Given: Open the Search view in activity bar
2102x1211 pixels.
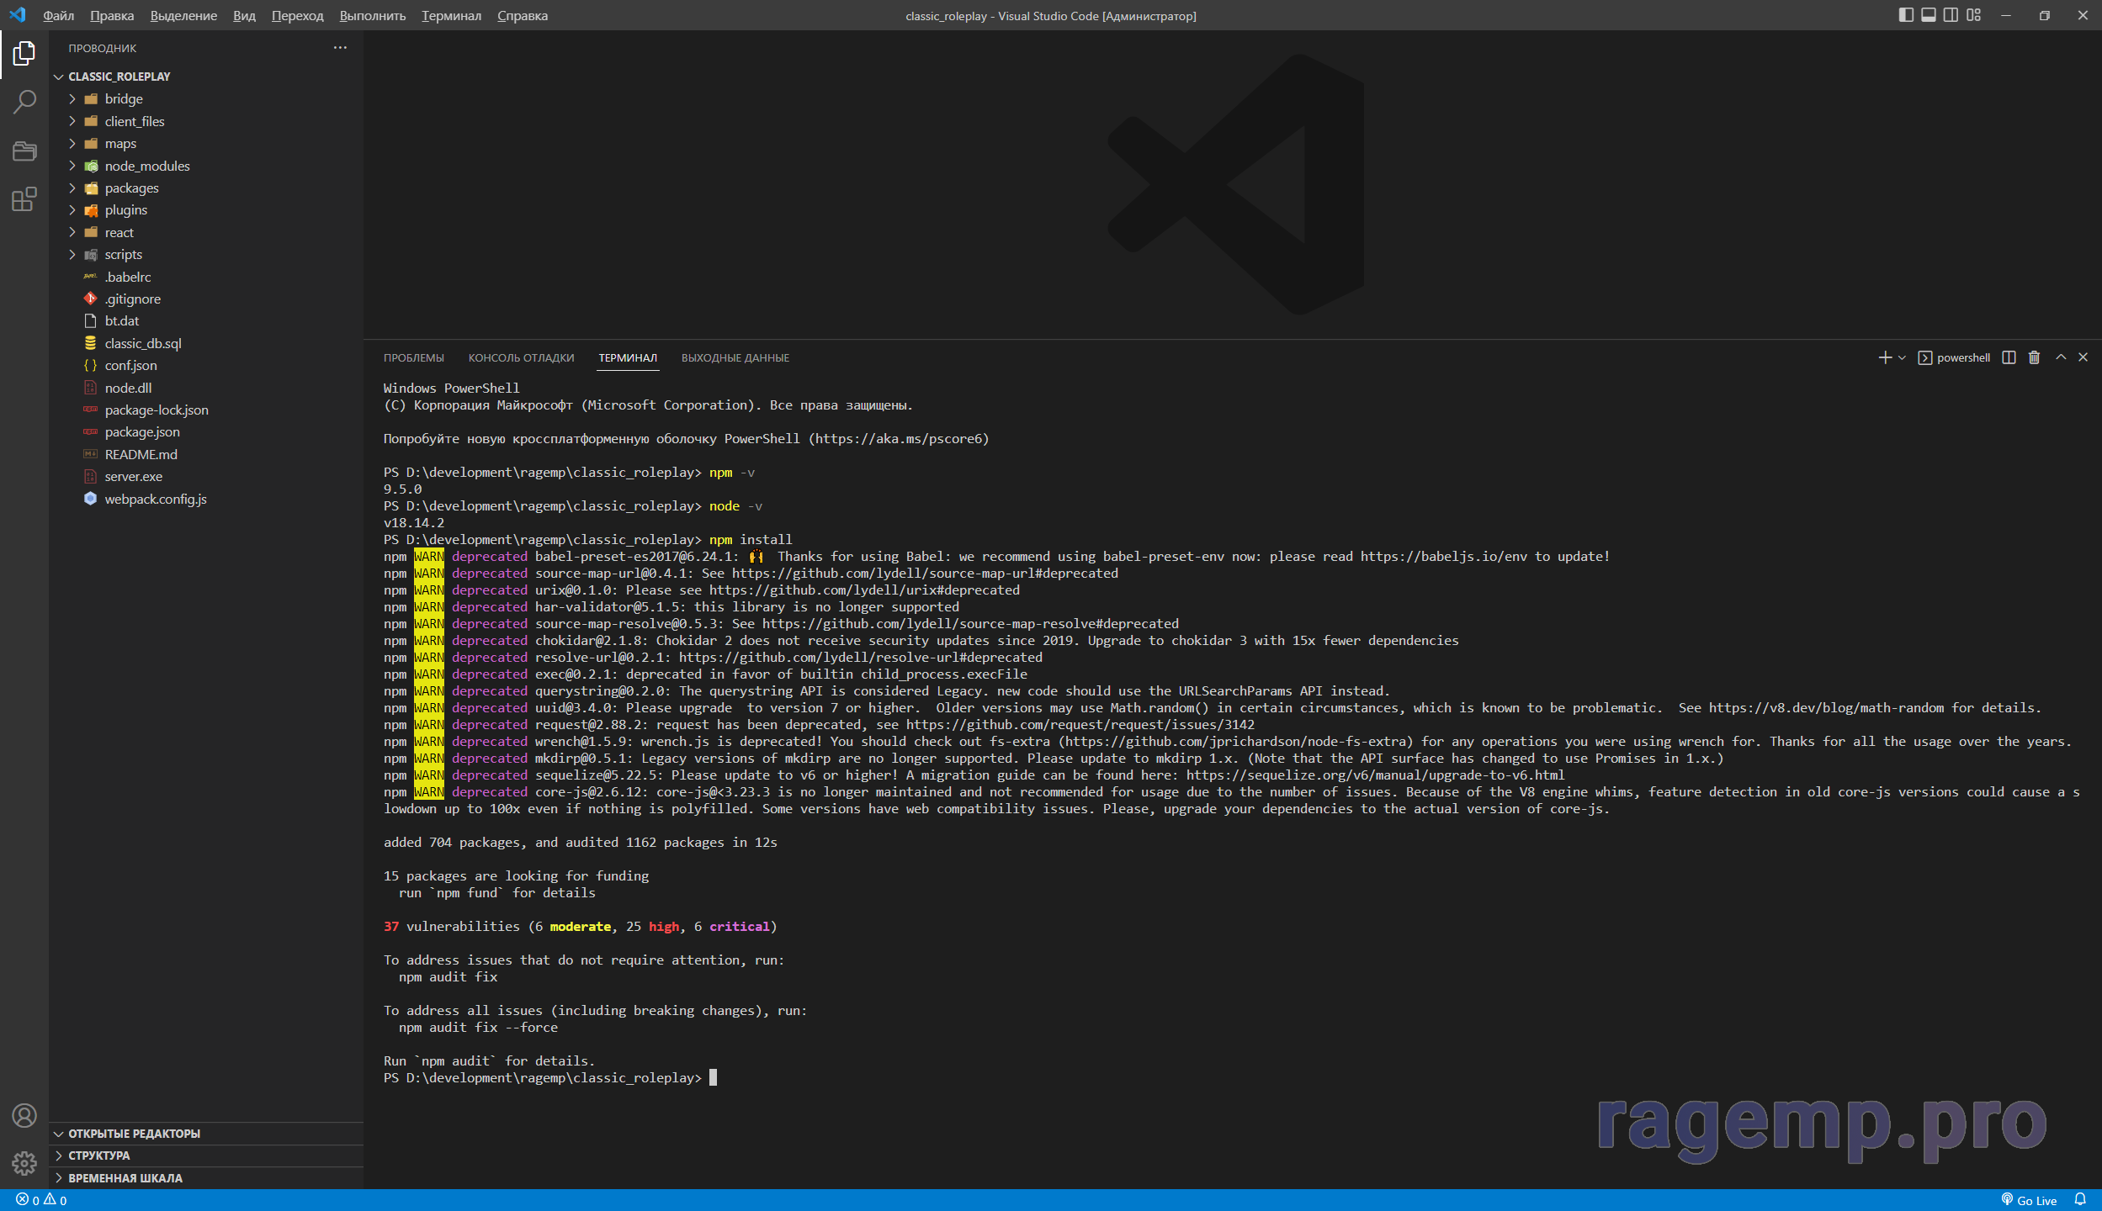Looking at the screenshot, I should tap(24, 103).
